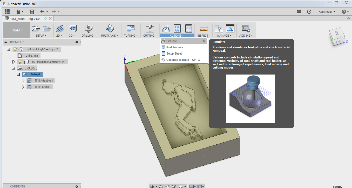The height and width of the screenshot is (188, 352).
Task: Collapse the MJ_Molding&Casting v13 root node
Action: (x=9, y=49)
